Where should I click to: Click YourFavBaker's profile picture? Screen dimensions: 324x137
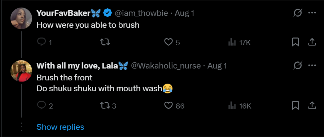[x=21, y=18]
